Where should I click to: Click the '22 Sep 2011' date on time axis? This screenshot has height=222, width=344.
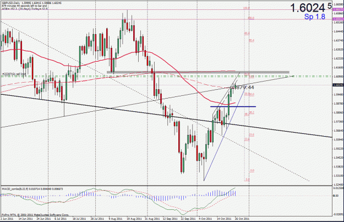coord(188,219)
